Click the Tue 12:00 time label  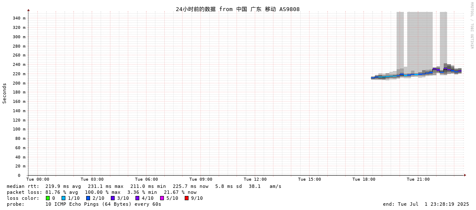(255, 179)
